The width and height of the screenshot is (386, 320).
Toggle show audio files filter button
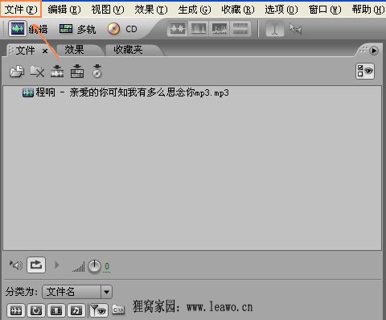[16, 310]
